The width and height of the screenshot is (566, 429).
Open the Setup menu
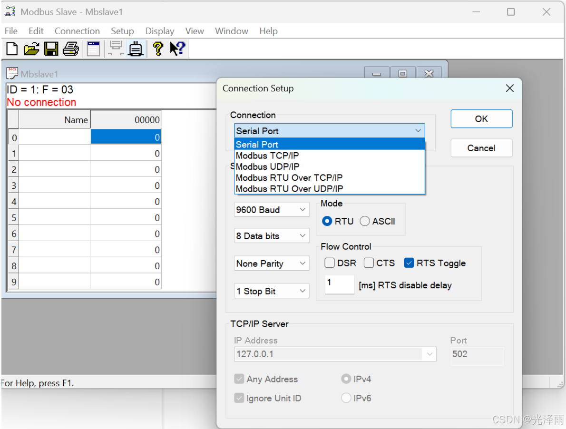point(122,31)
